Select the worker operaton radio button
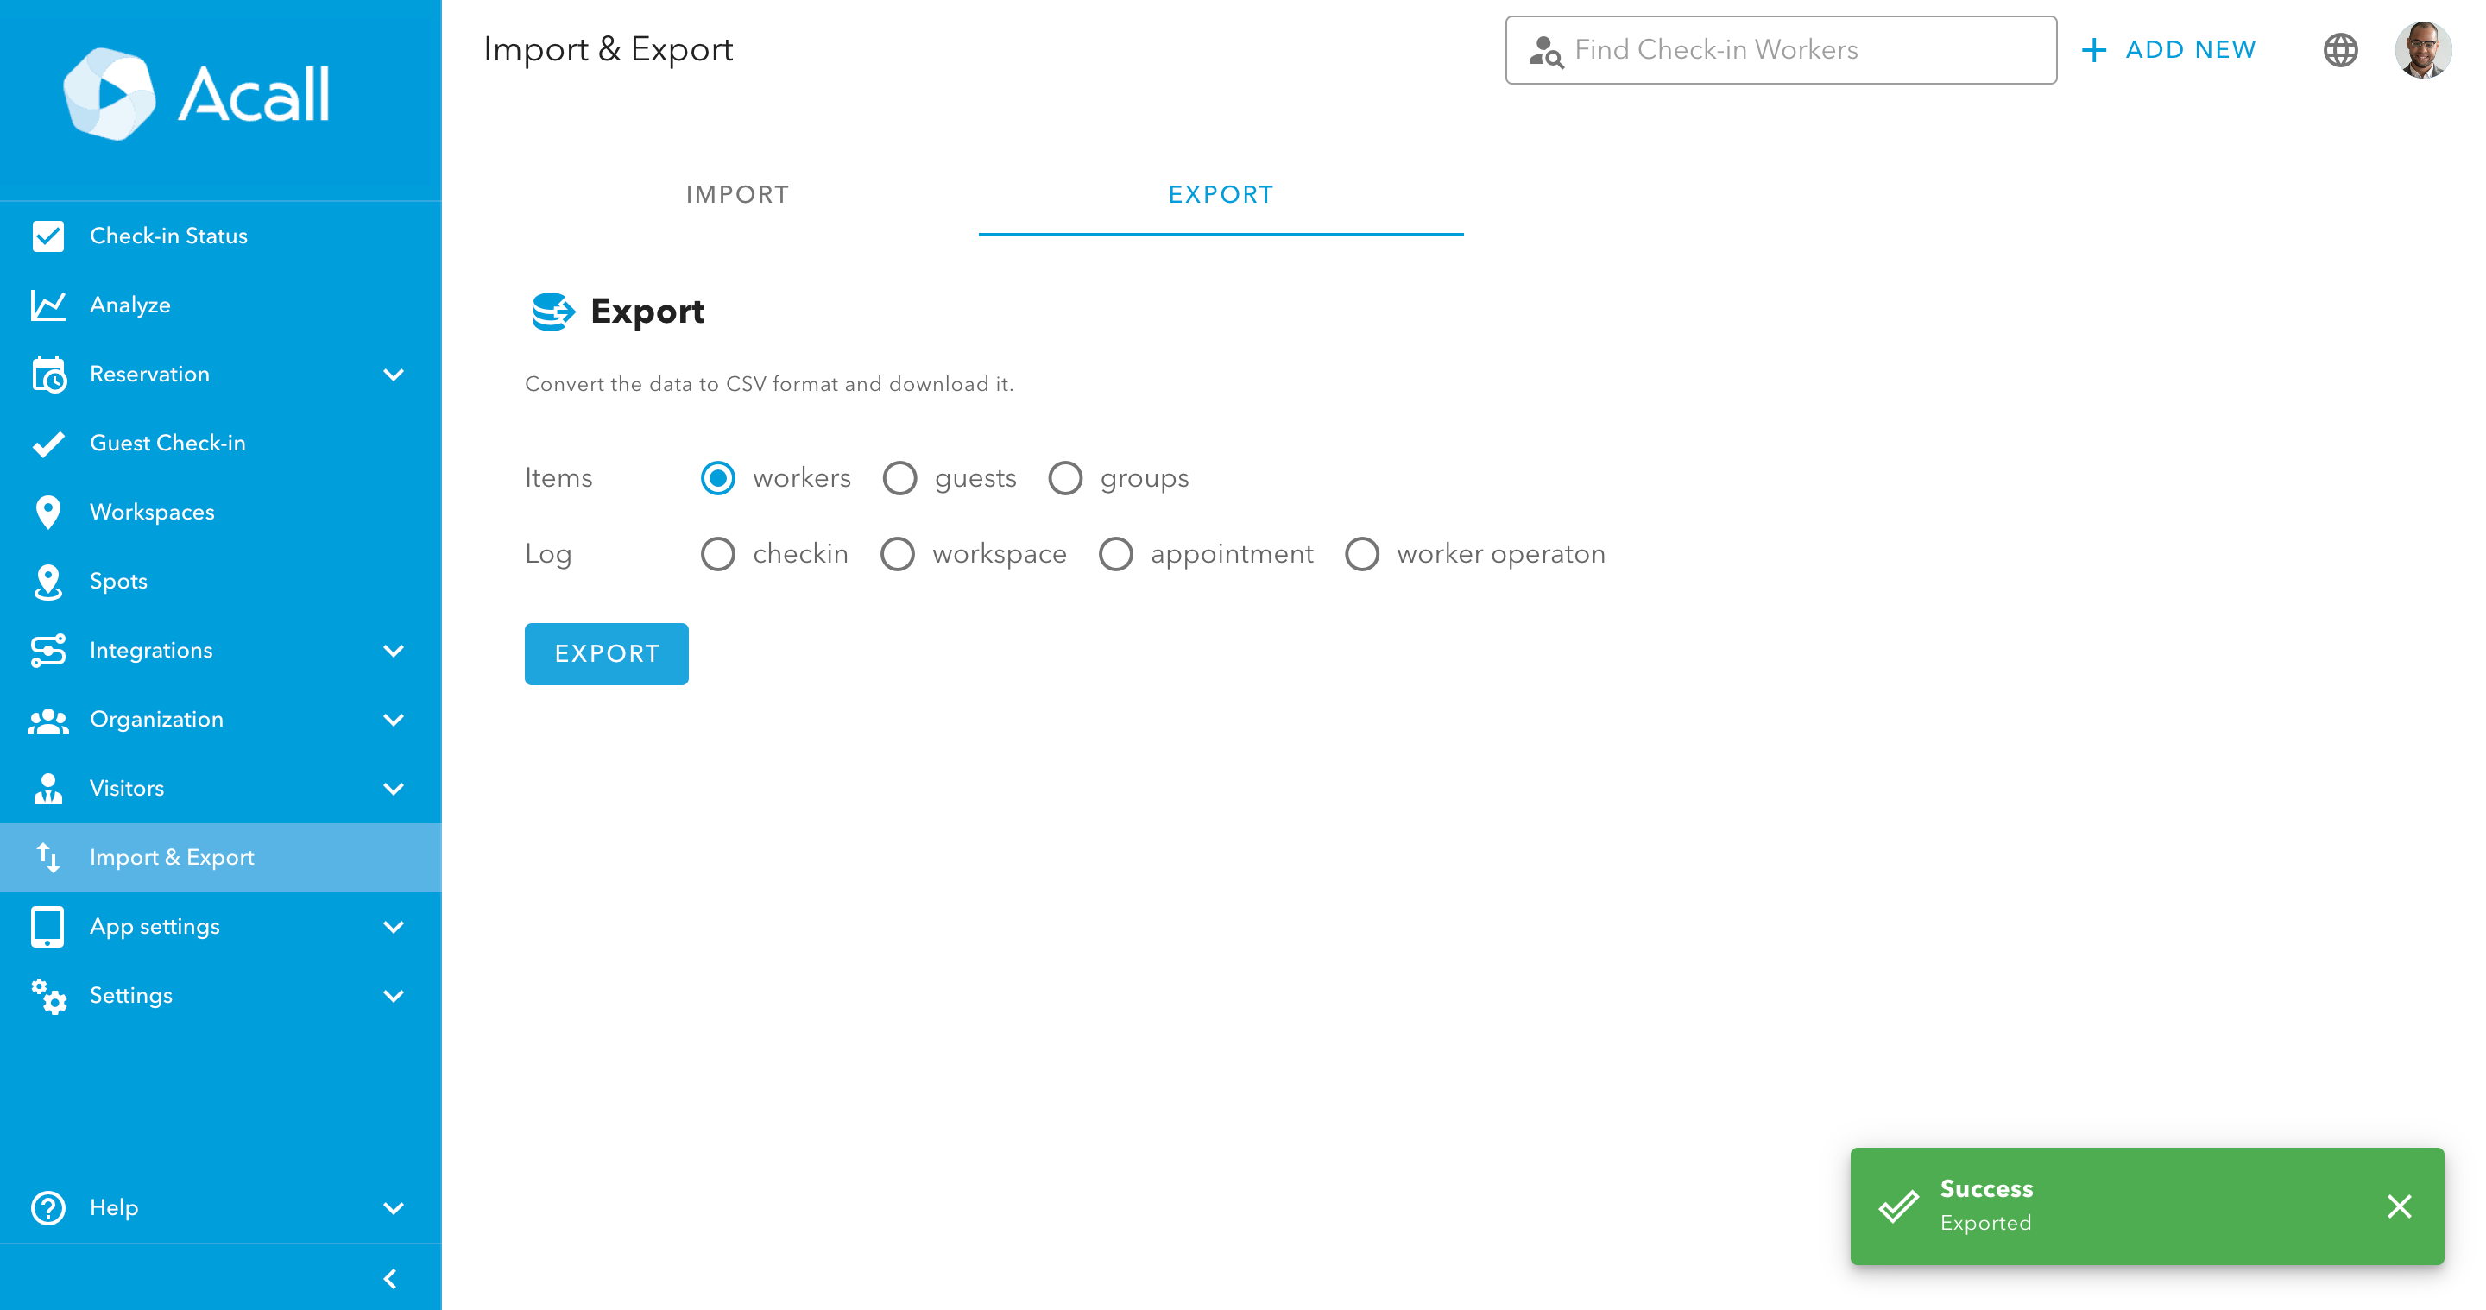This screenshot has width=2486, height=1310. tap(1362, 555)
